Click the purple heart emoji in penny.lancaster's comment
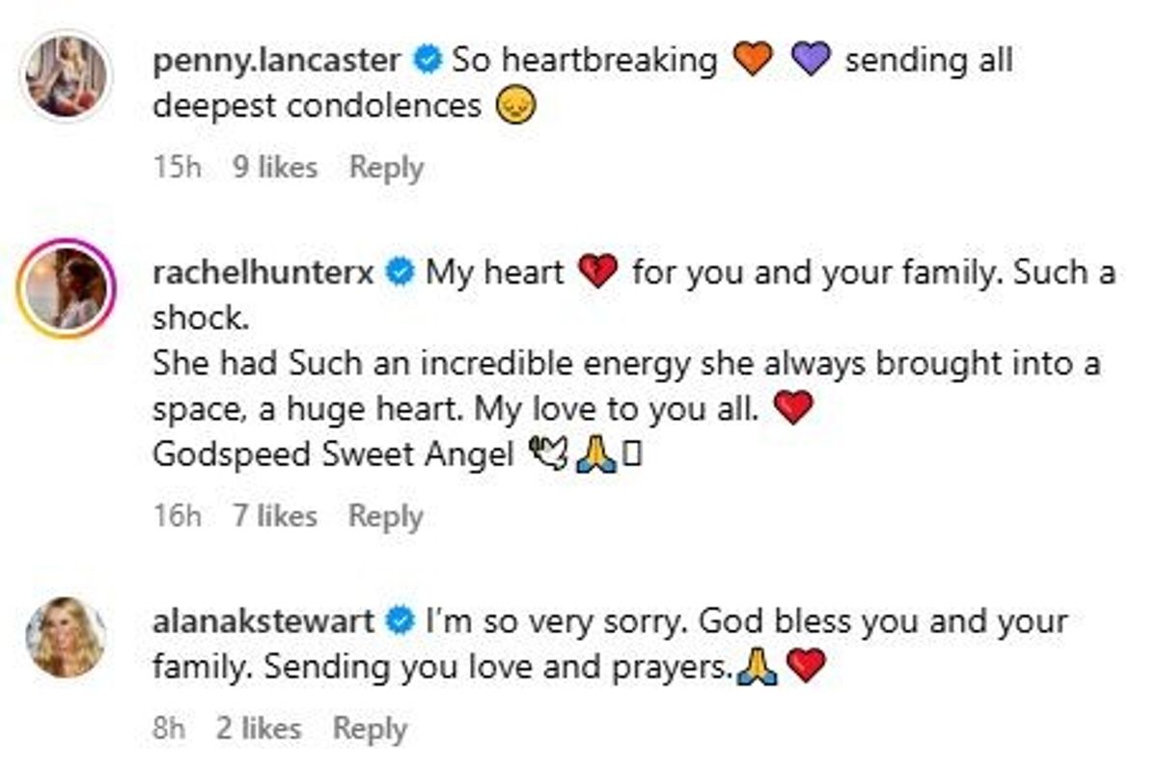 812,60
